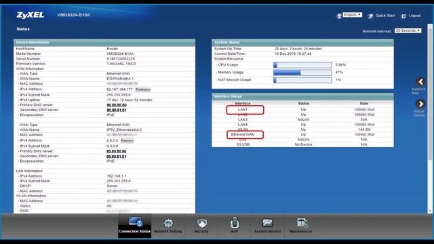Click the language globe icon

(x=339, y=16)
